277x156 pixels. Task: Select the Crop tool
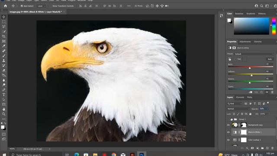pos(4,36)
